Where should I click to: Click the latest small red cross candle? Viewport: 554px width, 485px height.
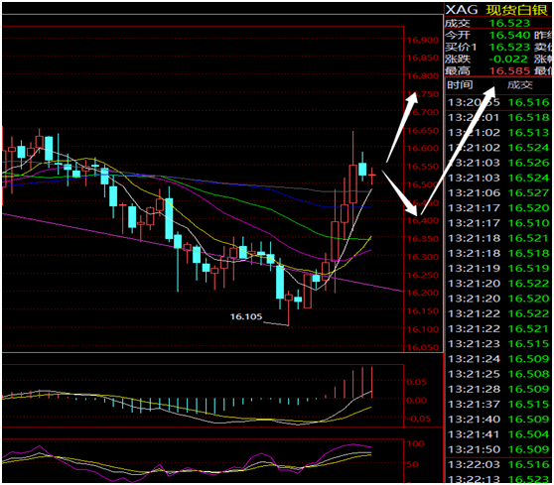click(372, 176)
